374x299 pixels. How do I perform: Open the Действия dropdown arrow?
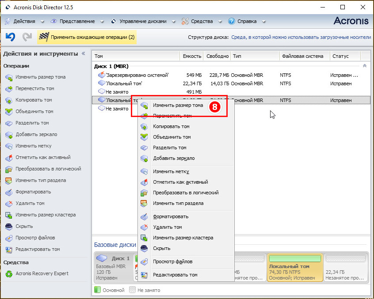click(42, 22)
